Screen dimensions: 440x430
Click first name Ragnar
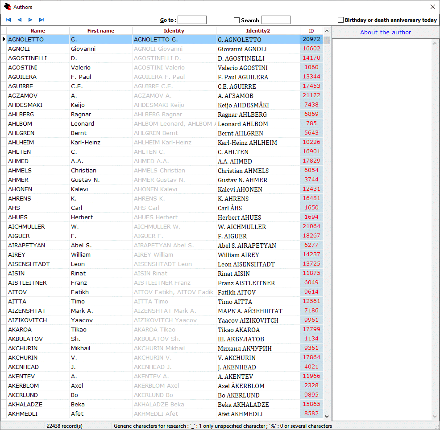coord(101,114)
